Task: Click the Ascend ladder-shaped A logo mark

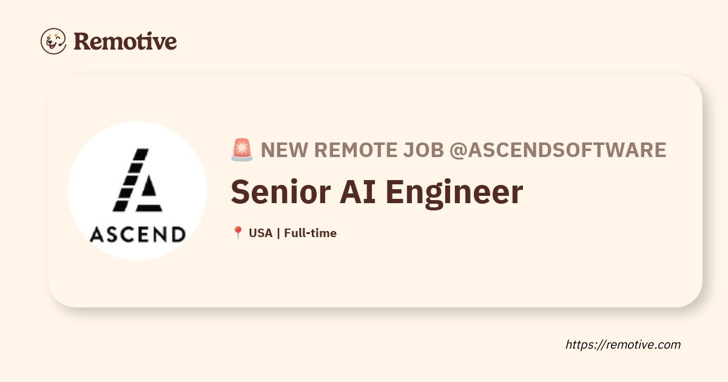Action: 138,179
